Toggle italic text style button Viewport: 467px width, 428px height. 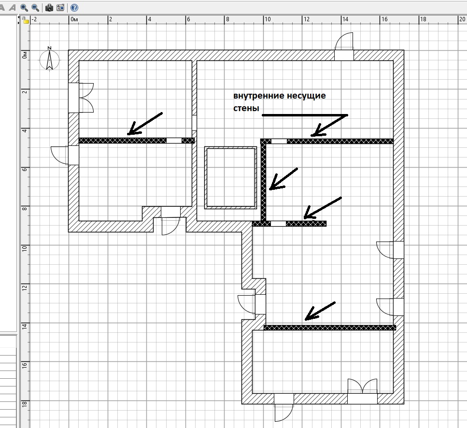pyautogui.click(x=12, y=7)
